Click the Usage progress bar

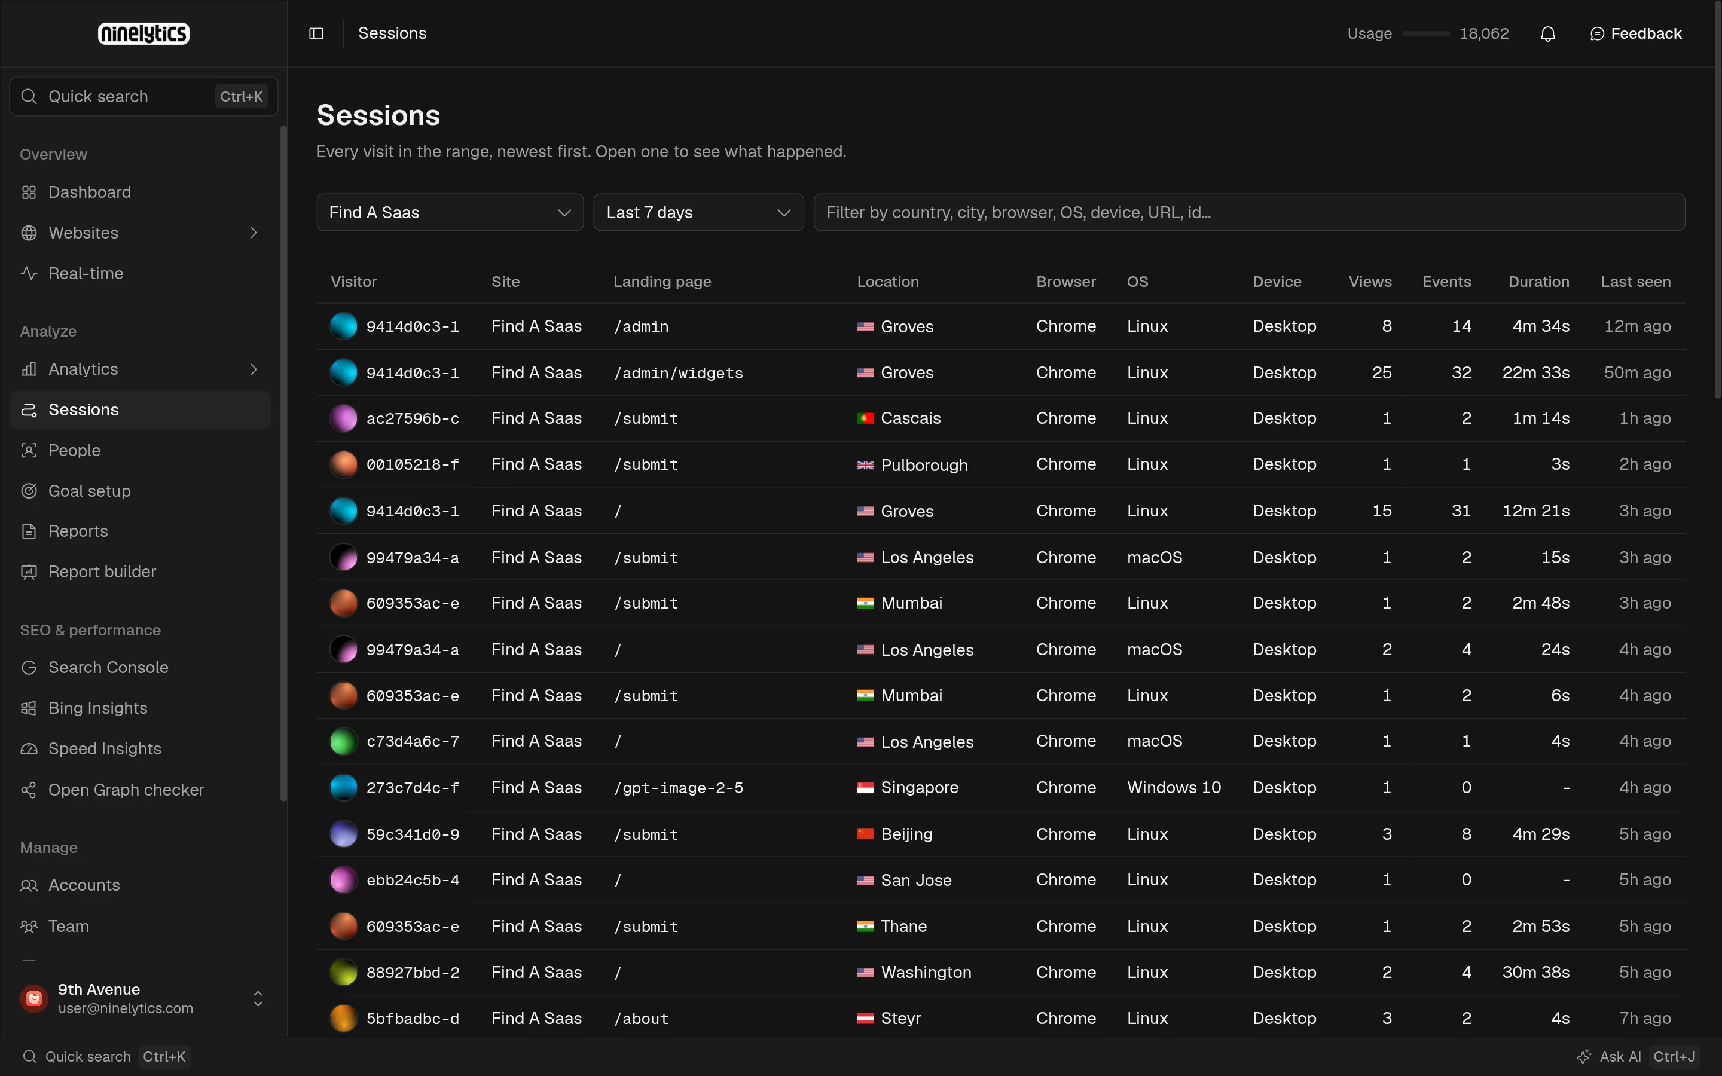pyautogui.click(x=1425, y=33)
